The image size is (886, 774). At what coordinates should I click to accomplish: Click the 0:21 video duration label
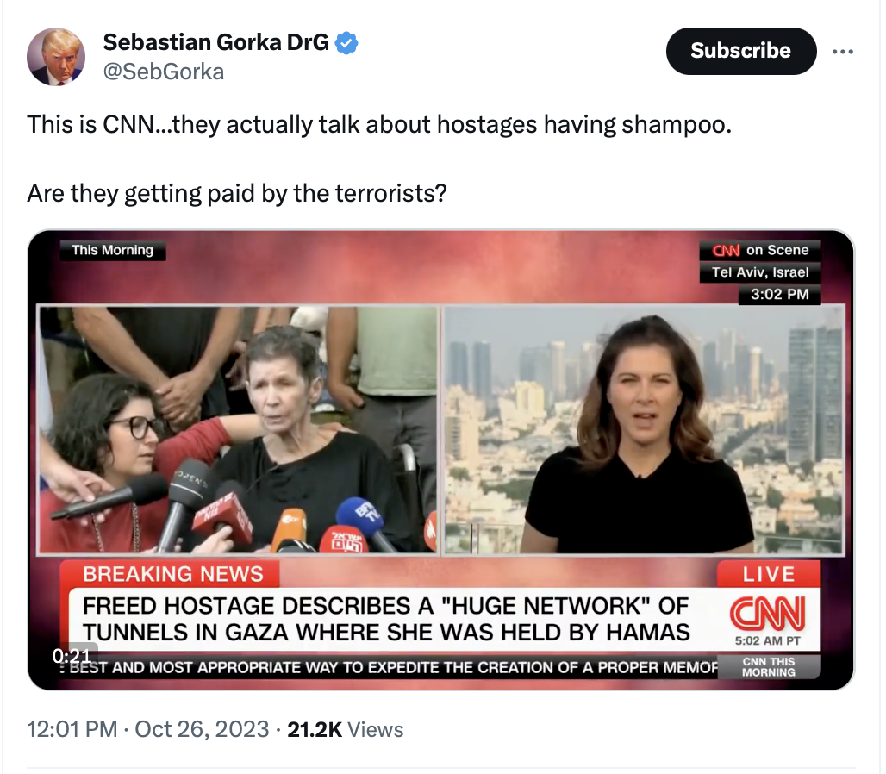(x=72, y=656)
